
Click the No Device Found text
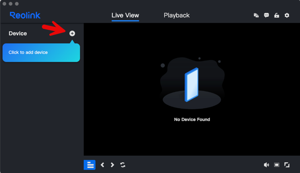pos(192,120)
